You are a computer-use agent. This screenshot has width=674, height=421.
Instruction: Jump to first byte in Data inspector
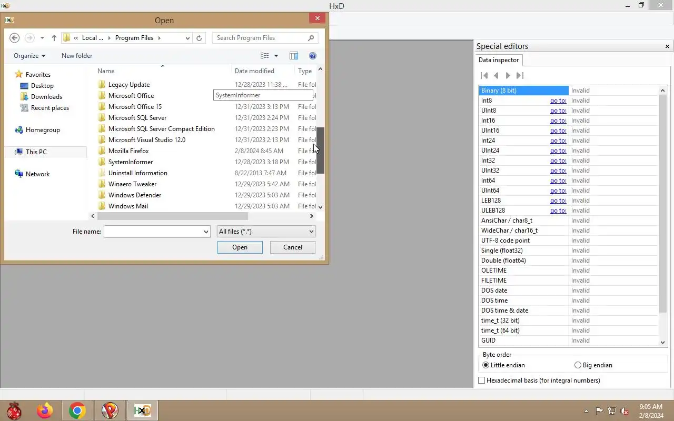coord(484,76)
